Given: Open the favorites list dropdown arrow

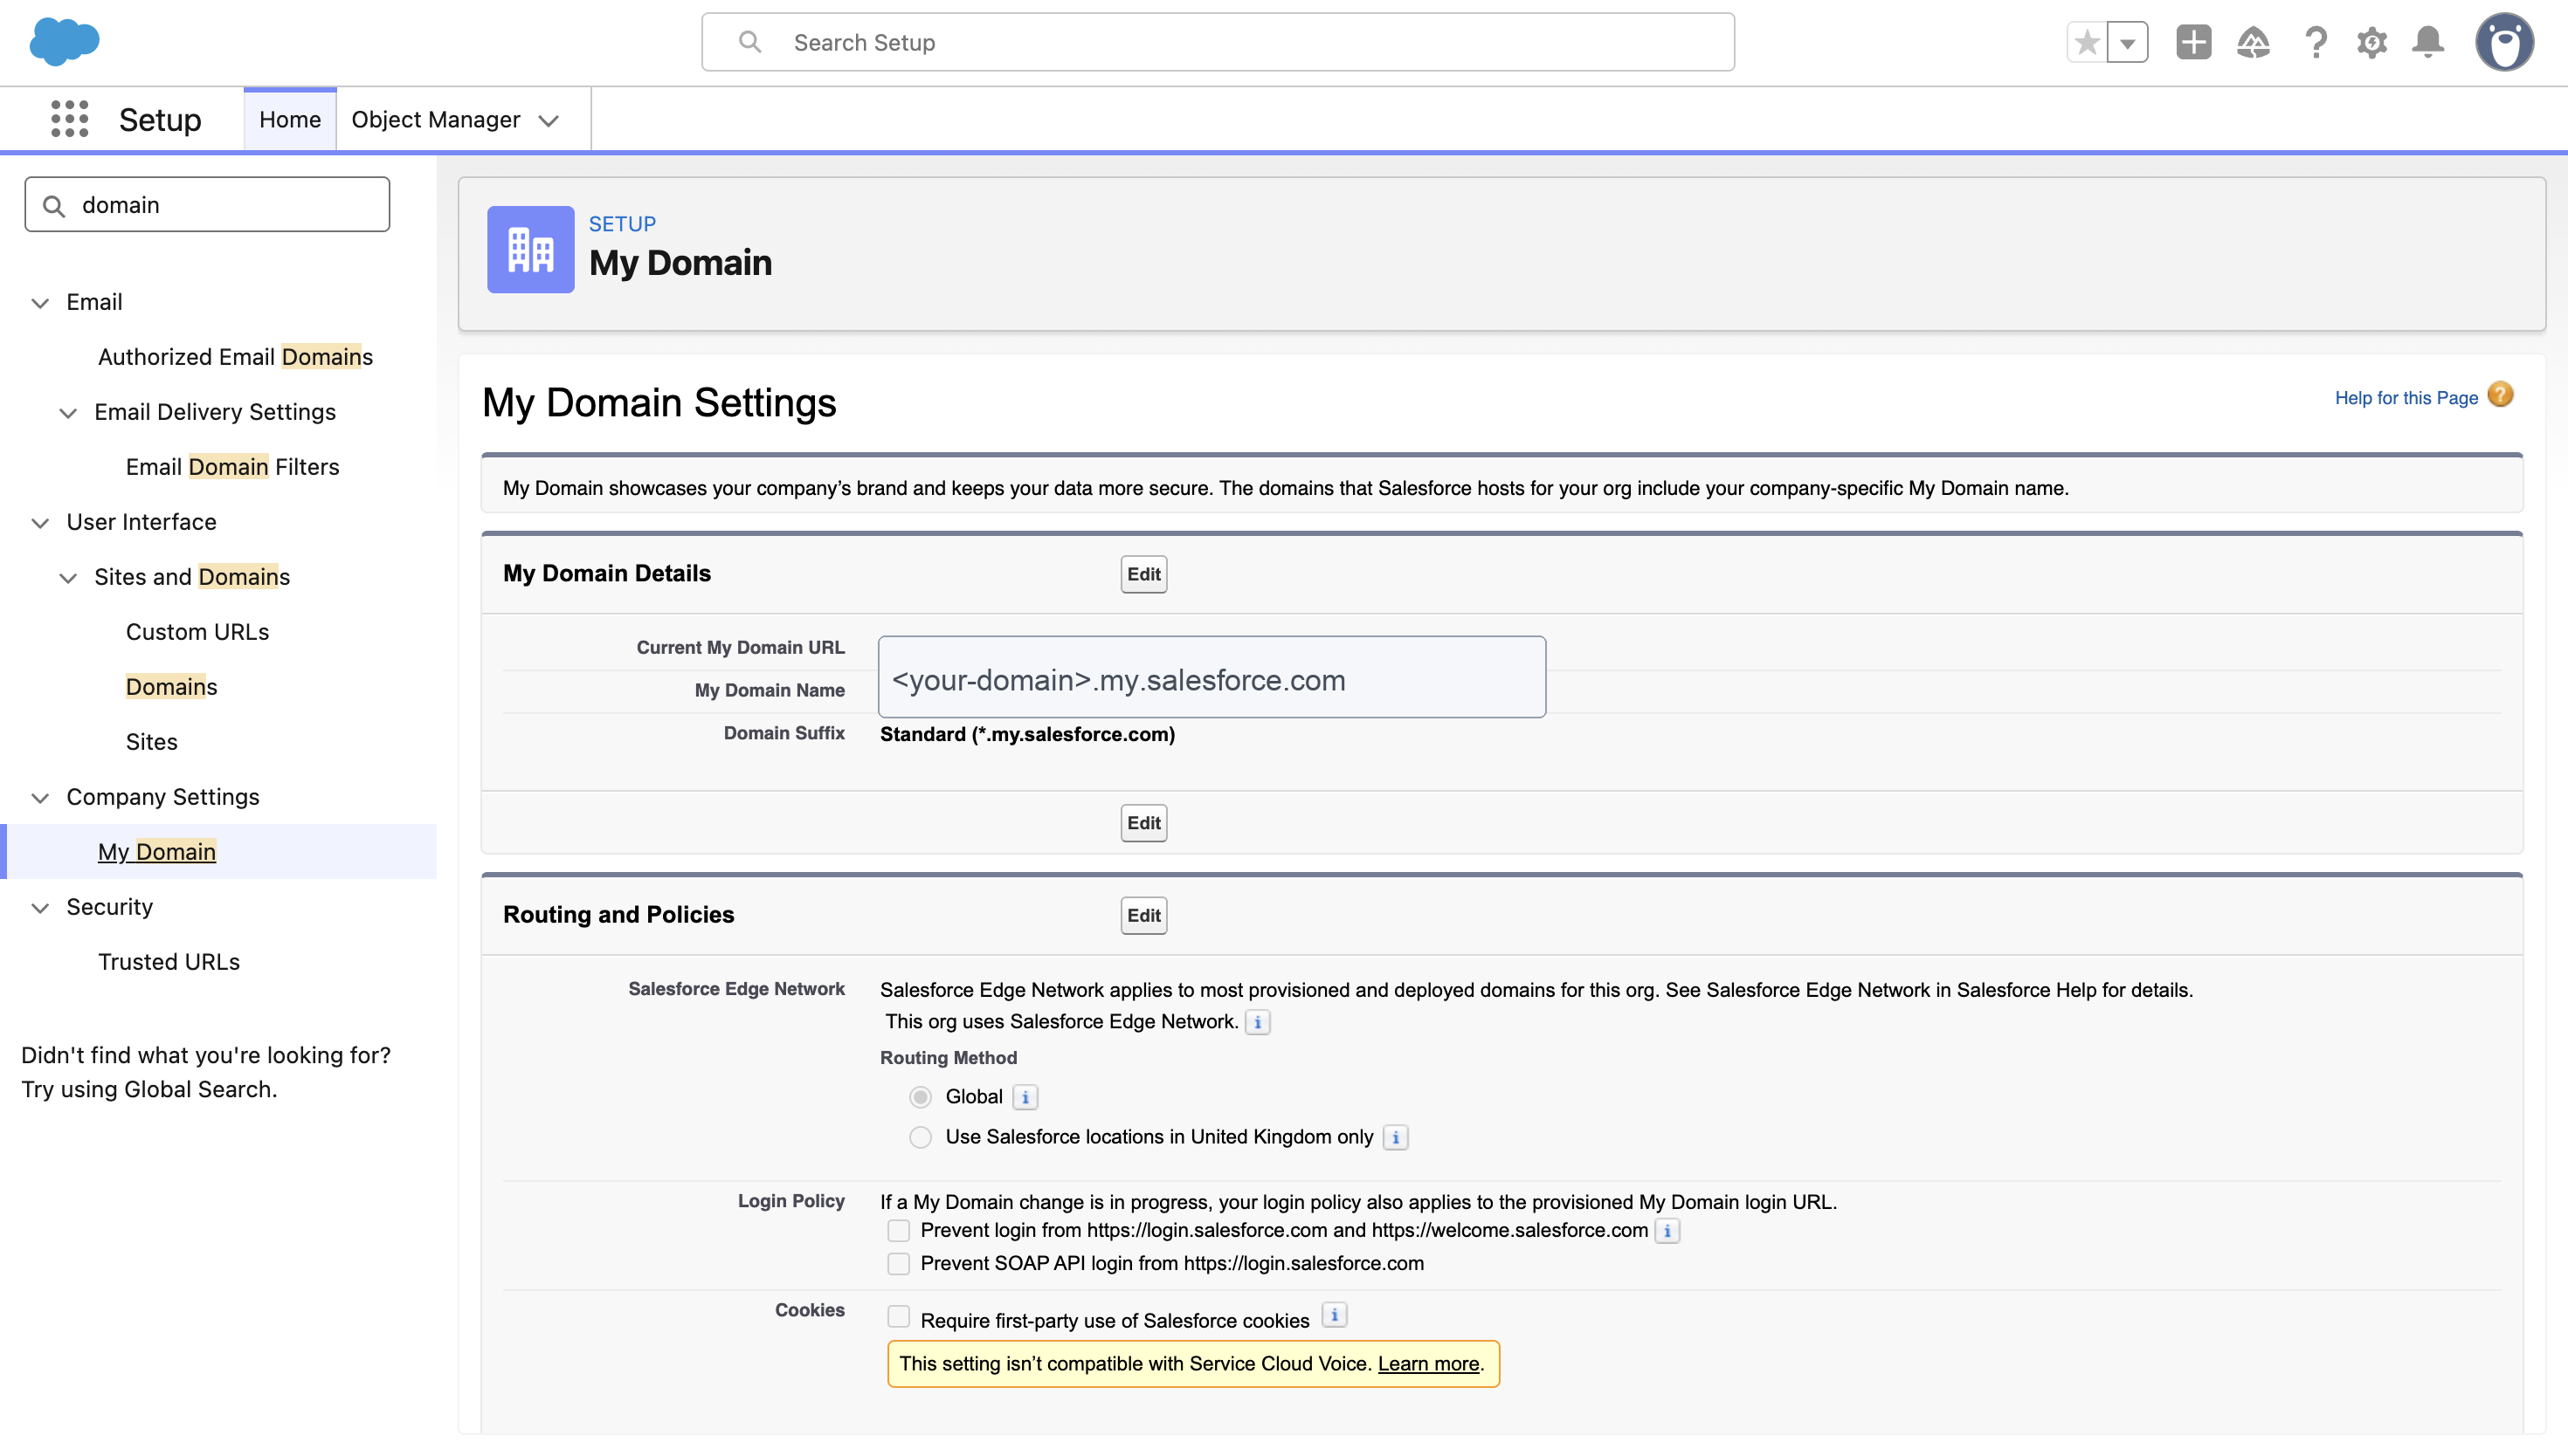Looking at the screenshot, I should point(2128,43).
